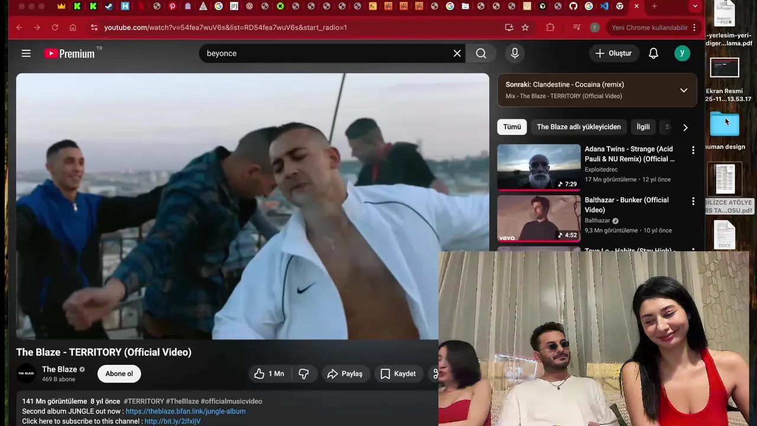Viewport: 757px width, 426px height.
Task: Open Chrome media controls icon
Action: pyautogui.click(x=577, y=27)
